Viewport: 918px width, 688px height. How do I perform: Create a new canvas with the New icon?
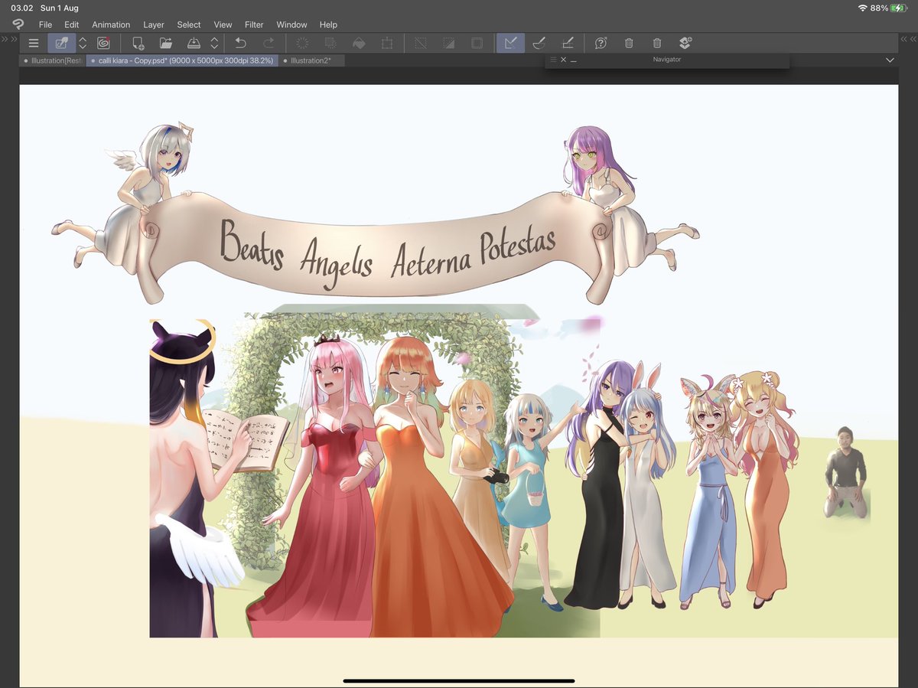(138, 44)
